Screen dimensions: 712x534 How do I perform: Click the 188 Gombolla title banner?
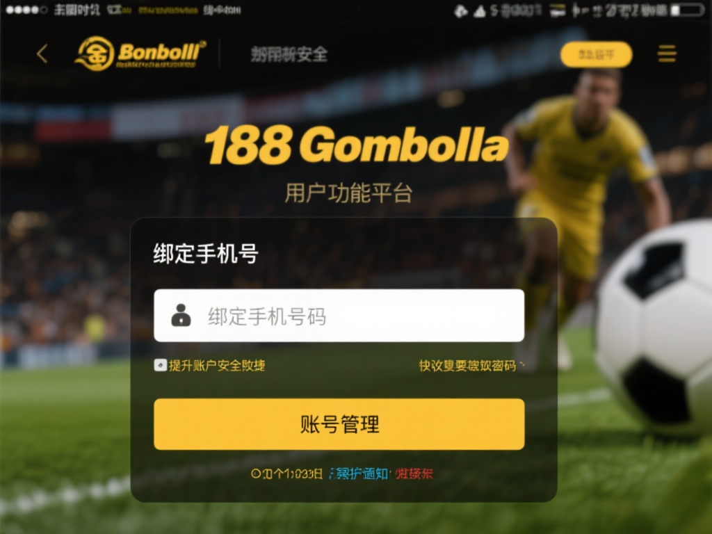pos(357,145)
